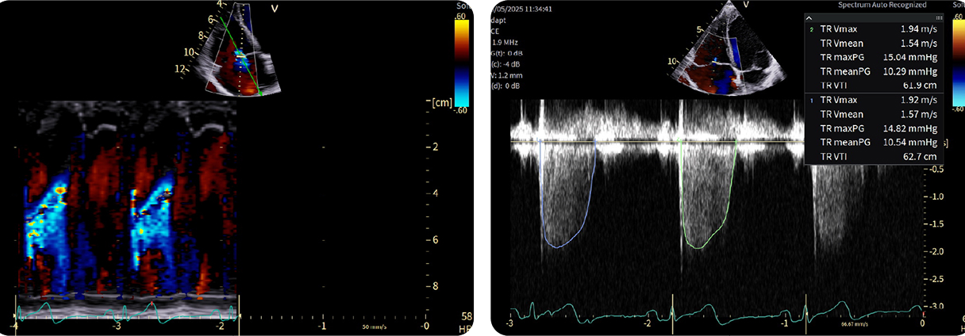Click the 66.67 mm/s sweep speed label

pos(855,323)
